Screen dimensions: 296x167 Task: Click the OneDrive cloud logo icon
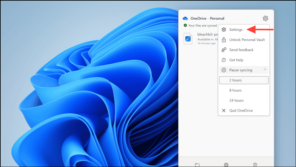tap(185, 18)
